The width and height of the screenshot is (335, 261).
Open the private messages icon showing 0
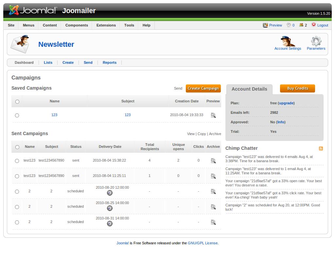pos(289,25)
